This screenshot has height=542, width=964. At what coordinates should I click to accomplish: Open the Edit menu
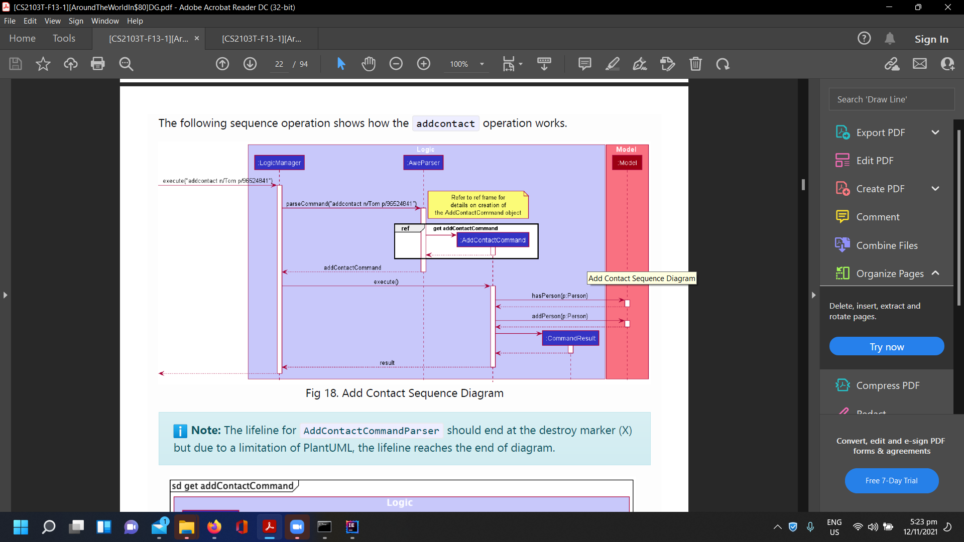[30, 21]
